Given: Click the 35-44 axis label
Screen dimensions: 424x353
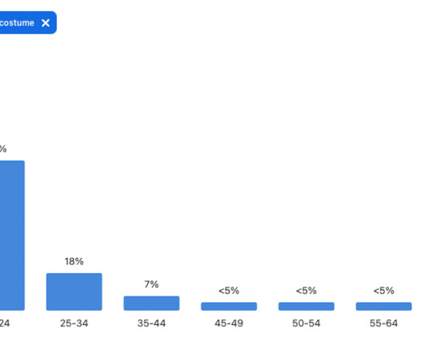Looking at the screenshot, I should (151, 323).
